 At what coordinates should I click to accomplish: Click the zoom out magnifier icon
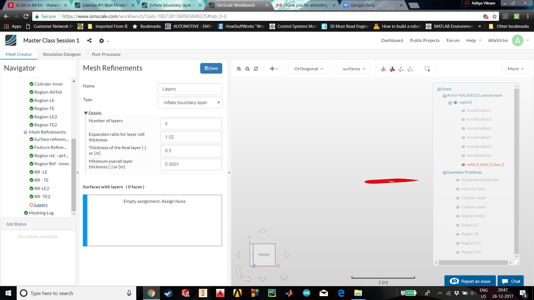coord(247,69)
